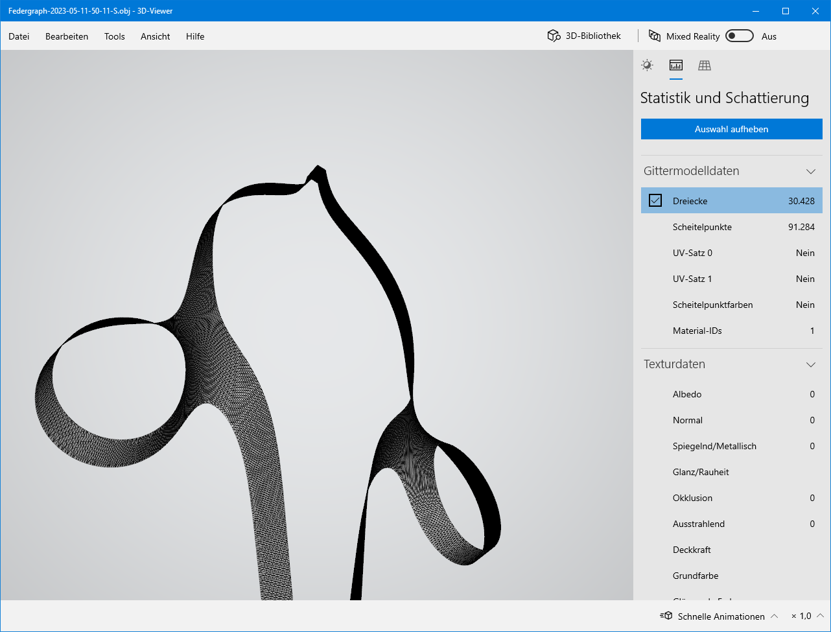
Task: Open the environment and lighting sun tab
Action: coord(647,65)
